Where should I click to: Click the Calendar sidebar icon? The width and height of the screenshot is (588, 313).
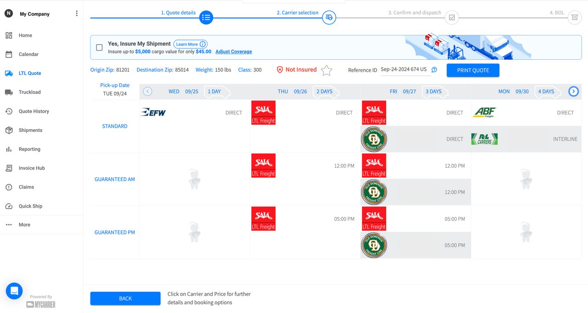coord(9,54)
